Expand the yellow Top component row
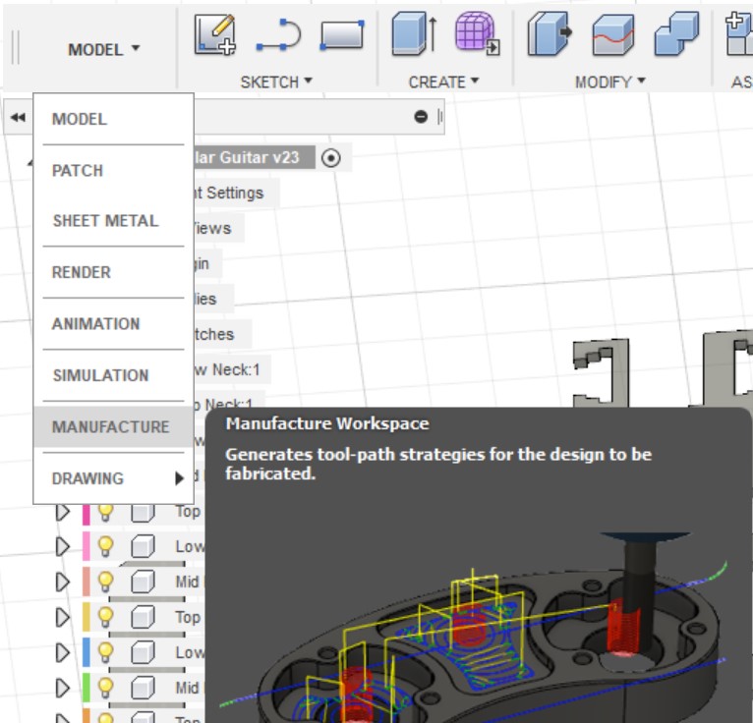The height and width of the screenshot is (723, 753). (63, 617)
